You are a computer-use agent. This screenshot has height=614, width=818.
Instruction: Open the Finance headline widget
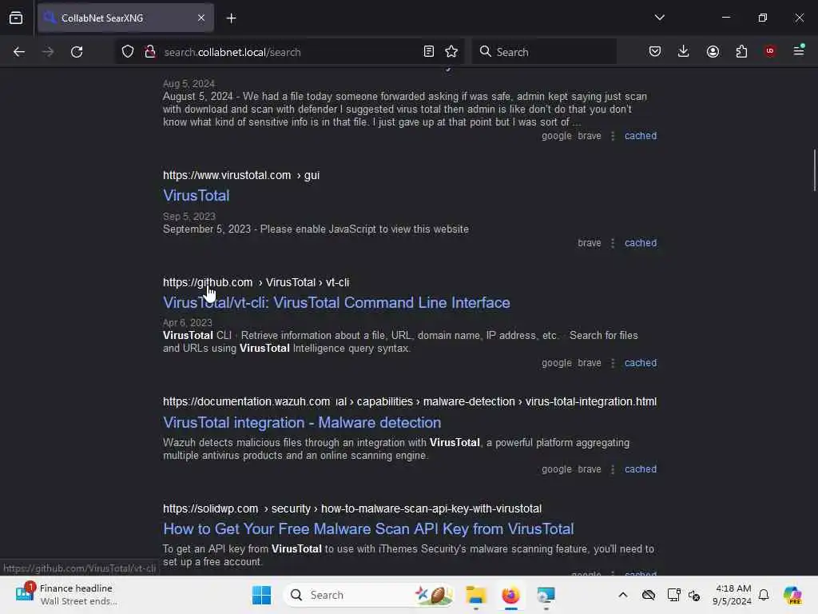point(66,595)
